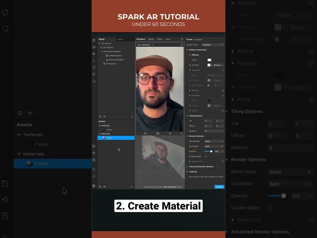Click the Opacity 100 field in center inspector
This screenshot has height=238, width=317.
218,151
